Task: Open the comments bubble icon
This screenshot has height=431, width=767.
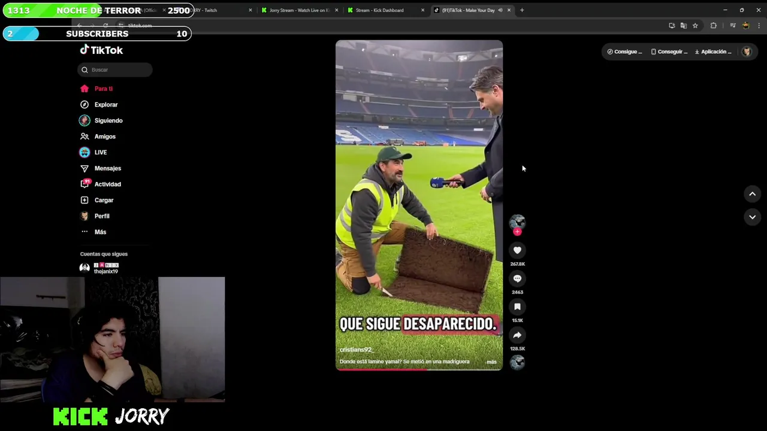Action: coord(517,278)
